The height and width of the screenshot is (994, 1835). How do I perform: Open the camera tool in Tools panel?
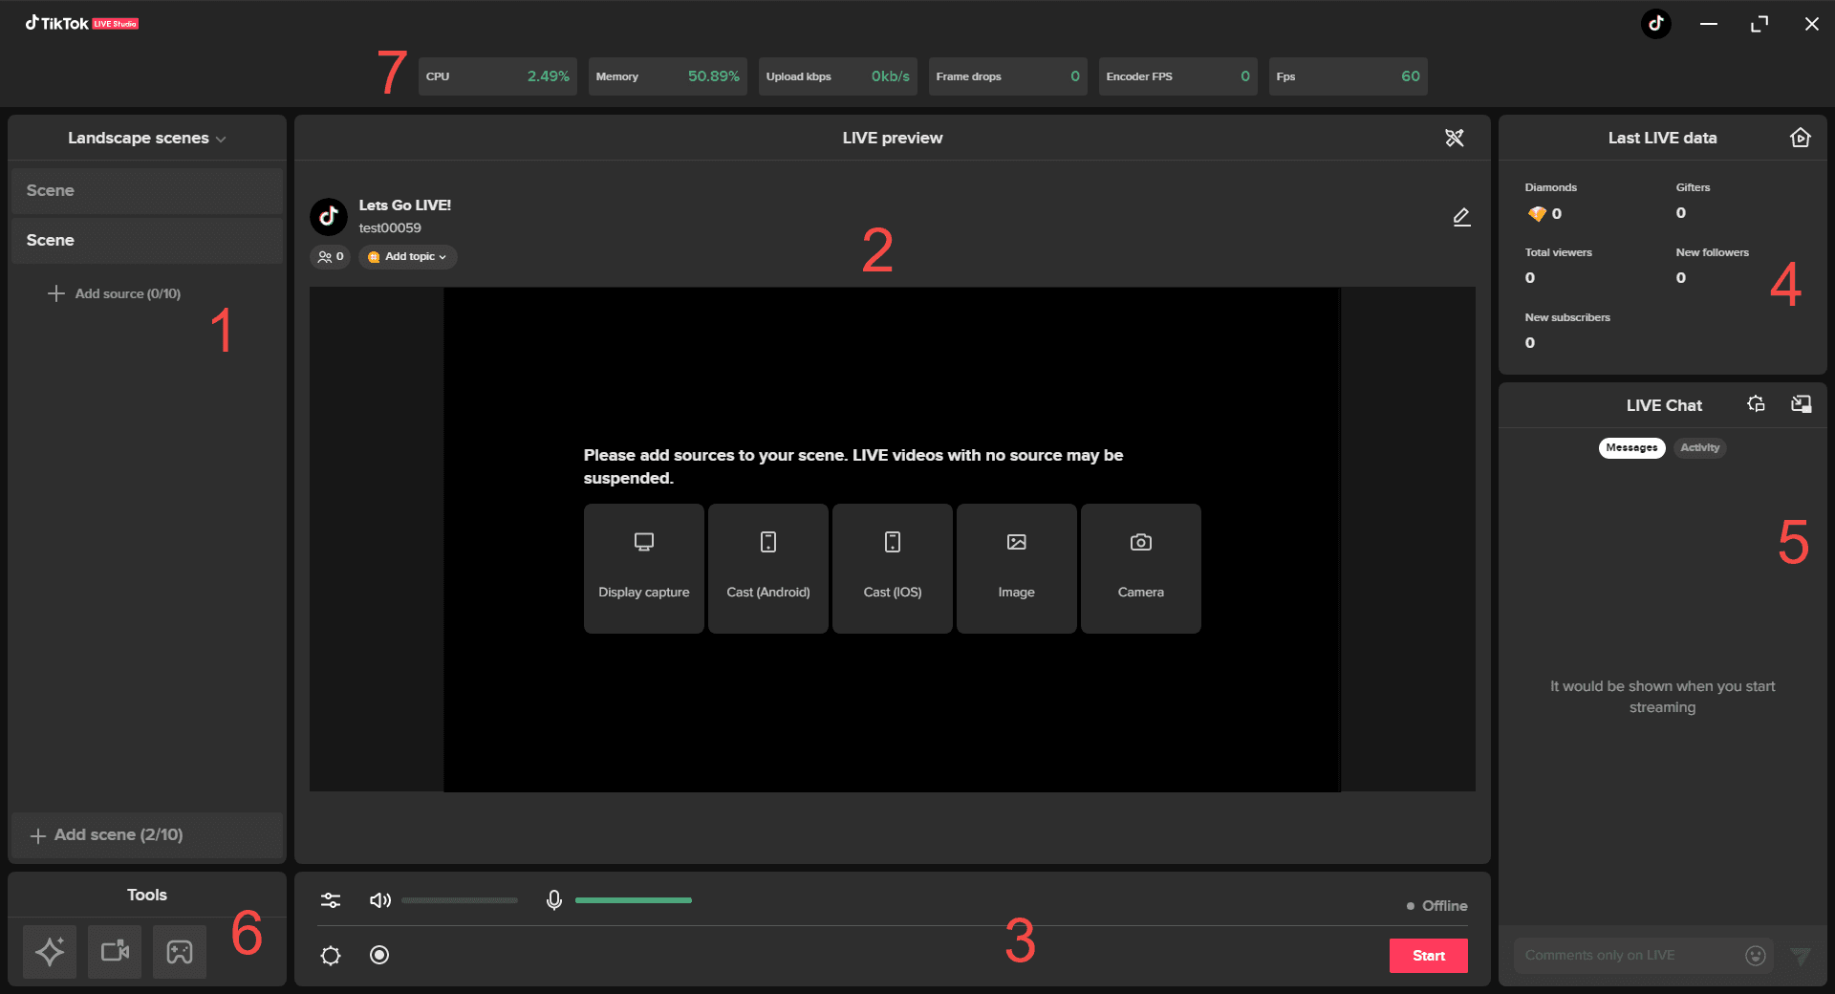(x=115, y=952)
